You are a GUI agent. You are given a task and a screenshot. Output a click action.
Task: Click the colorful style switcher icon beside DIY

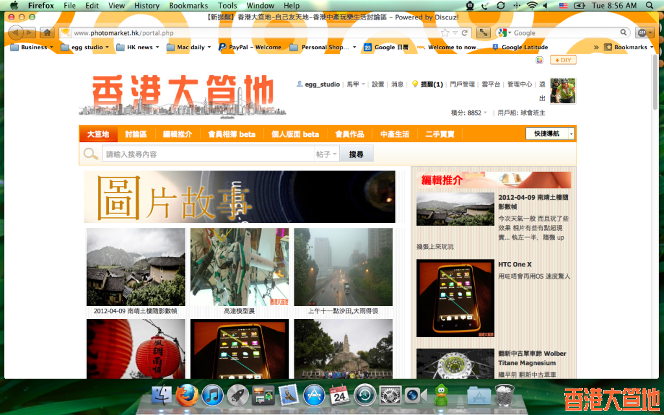[539, 60]
